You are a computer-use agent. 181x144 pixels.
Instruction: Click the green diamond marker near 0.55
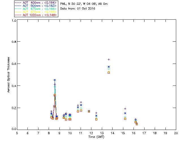click(x=109, y=69)
